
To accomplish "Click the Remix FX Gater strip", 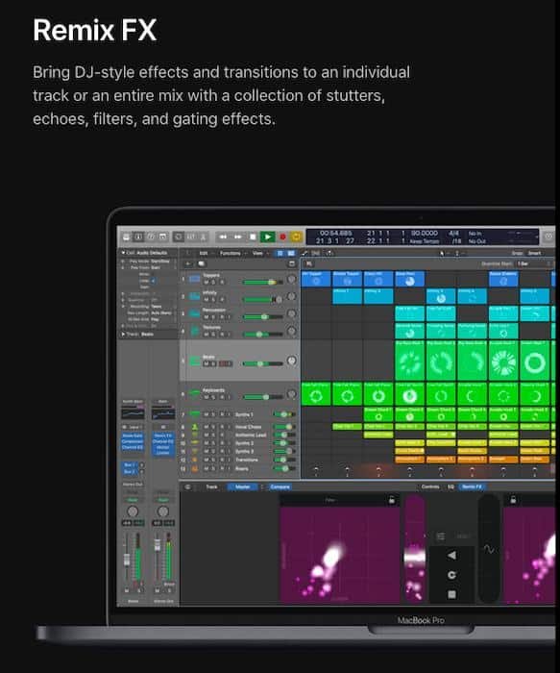I will coord(415,548).
